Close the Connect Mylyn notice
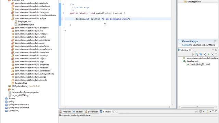 215,41
